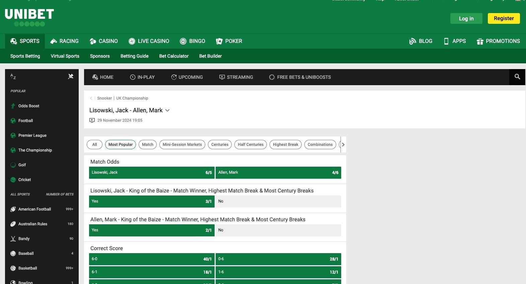Click the back chevron before Snooker breadcrumb
This screenshot has width=526, height=284.
(x=91, y=98)
